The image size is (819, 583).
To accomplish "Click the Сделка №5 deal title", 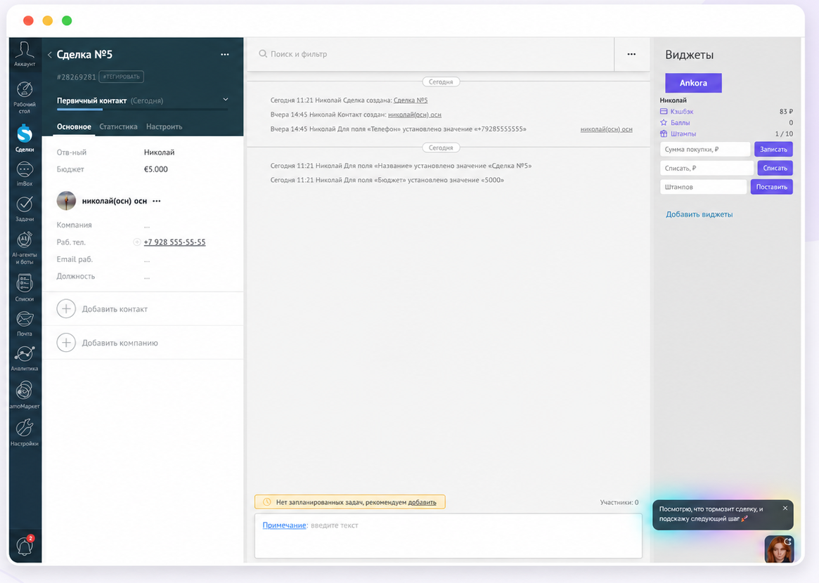I will [x=84, y=55].
